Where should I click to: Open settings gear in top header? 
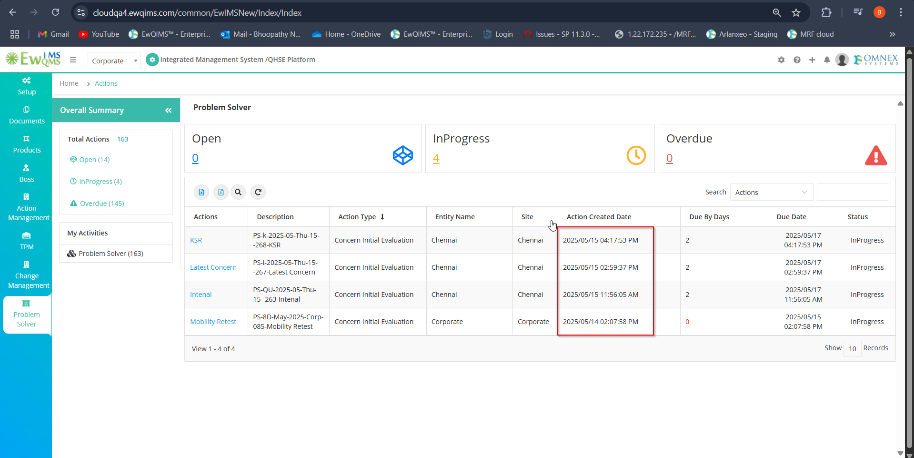point(781,60)
